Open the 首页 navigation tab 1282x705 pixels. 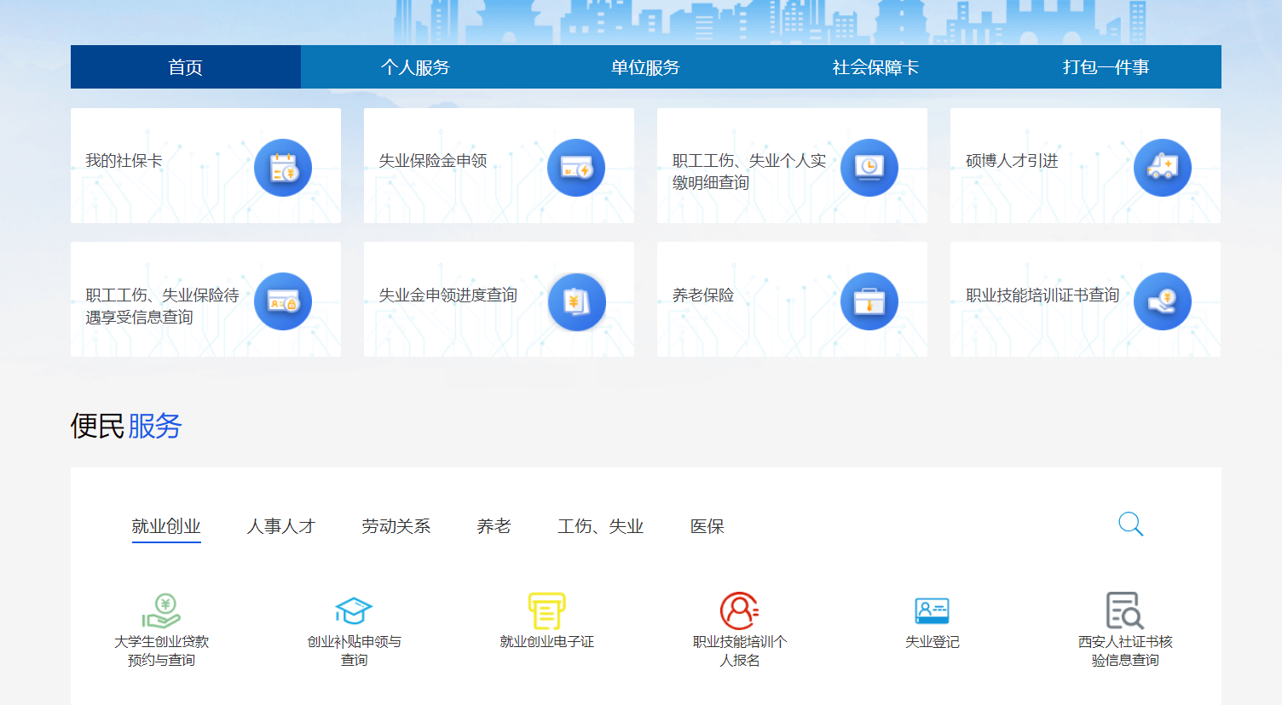point(186,67)
